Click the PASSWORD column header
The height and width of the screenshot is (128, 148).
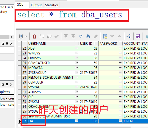point(111,44)
